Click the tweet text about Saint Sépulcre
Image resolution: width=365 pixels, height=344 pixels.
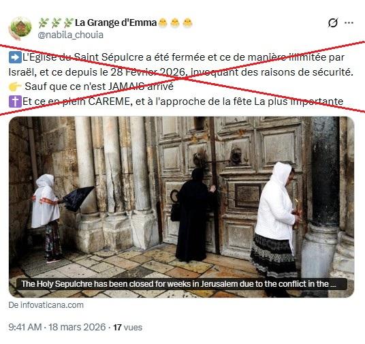[x=181, y=65]
